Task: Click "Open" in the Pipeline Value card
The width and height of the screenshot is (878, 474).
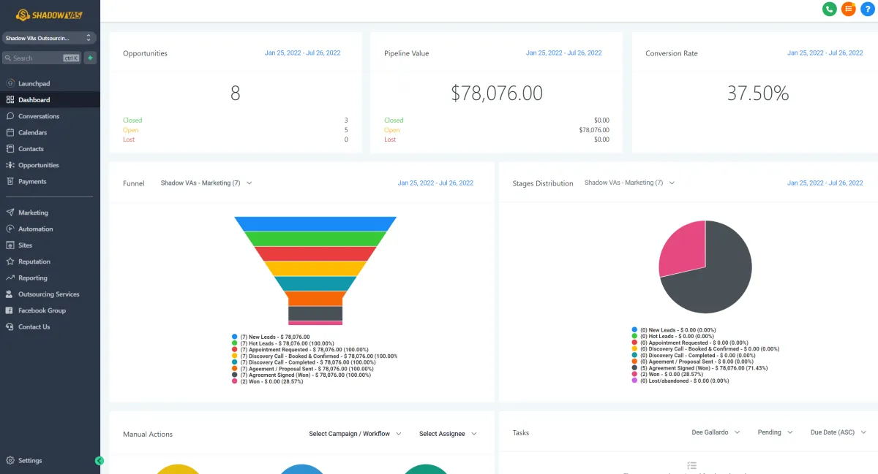Action: (392, 130)
